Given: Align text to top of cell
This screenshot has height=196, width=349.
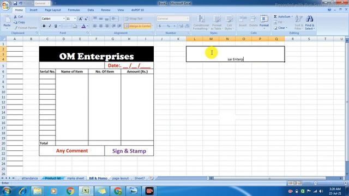Looking at the screenshot, I should 95,19.
